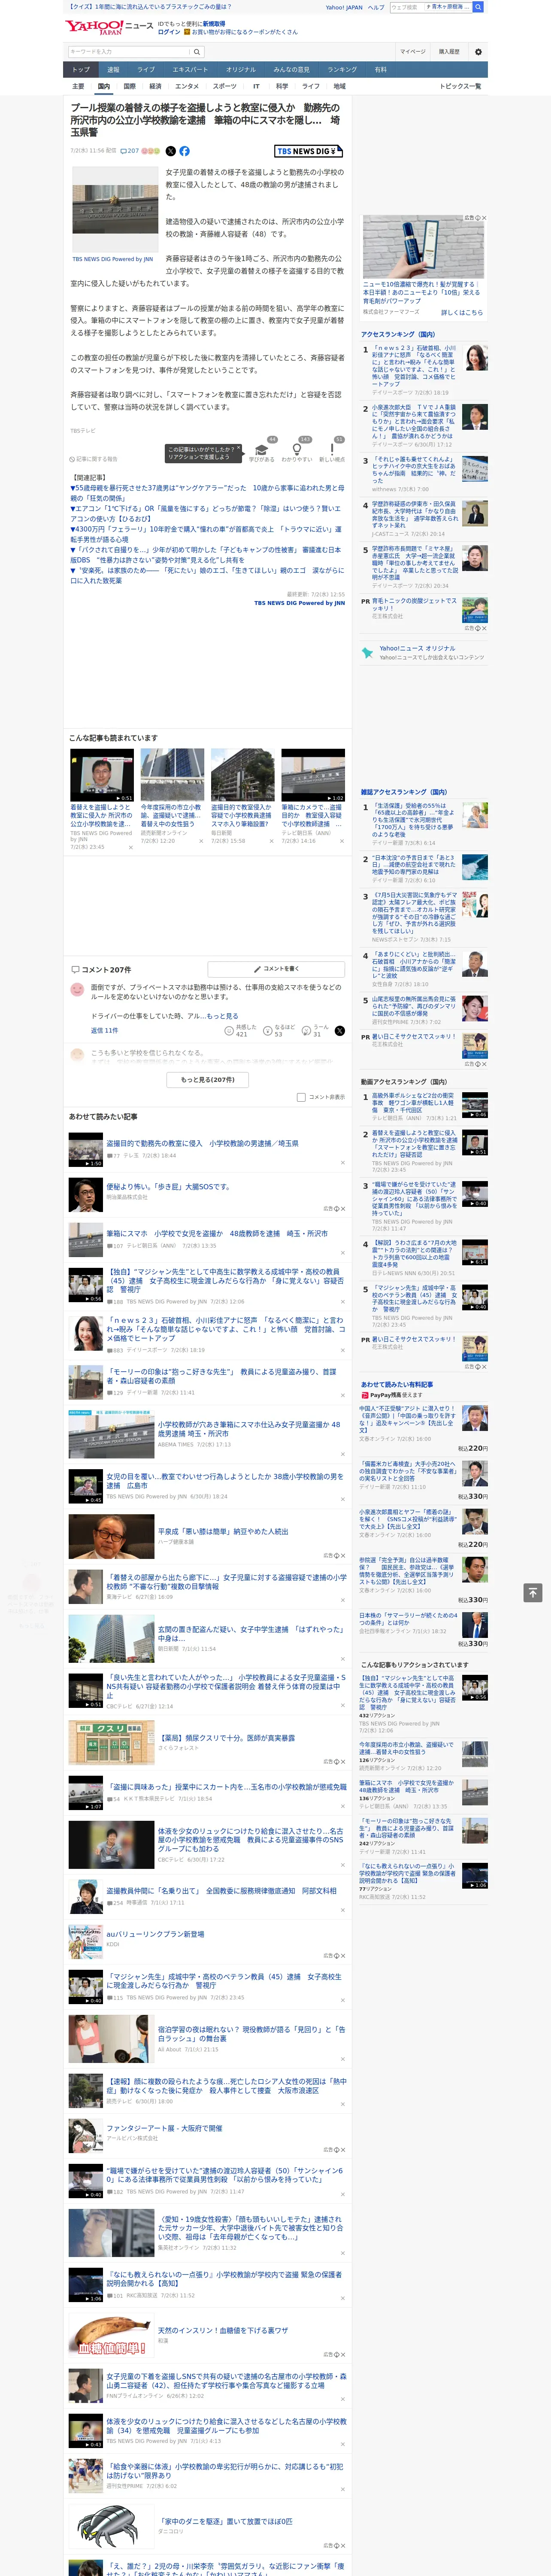Click the TBS NEWS DIG logo
The height and width of the screenshot is (2576, 551).
click(308, 151)
